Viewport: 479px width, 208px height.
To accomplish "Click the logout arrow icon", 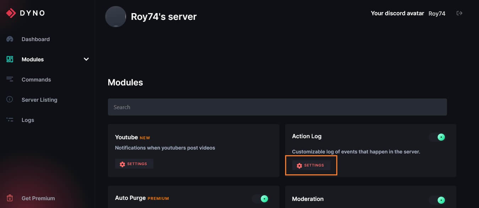I will pos(459,13).
